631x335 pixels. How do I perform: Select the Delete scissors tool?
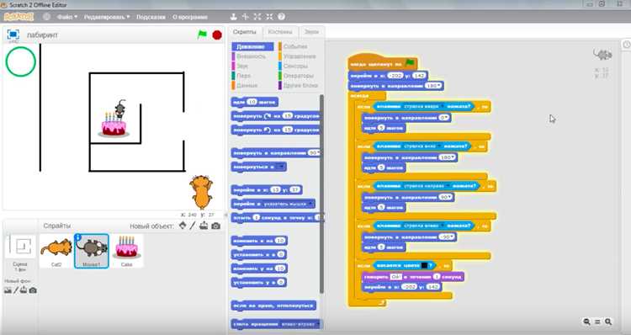tap(246, 17)
